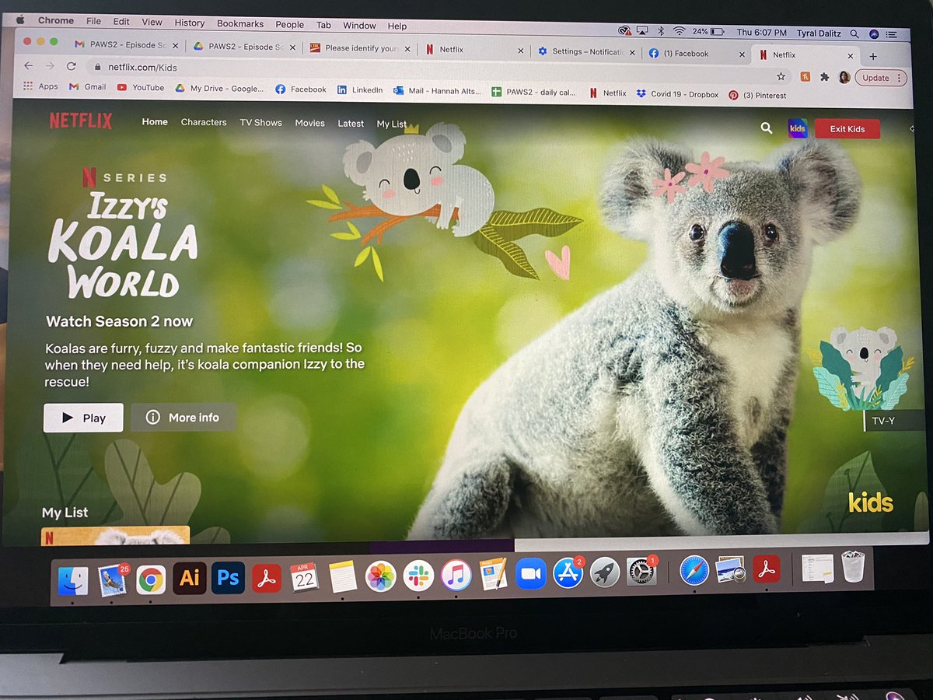Open the LinkedIn bookmark
The image size is (933, 700).
[x=360, y=90]
